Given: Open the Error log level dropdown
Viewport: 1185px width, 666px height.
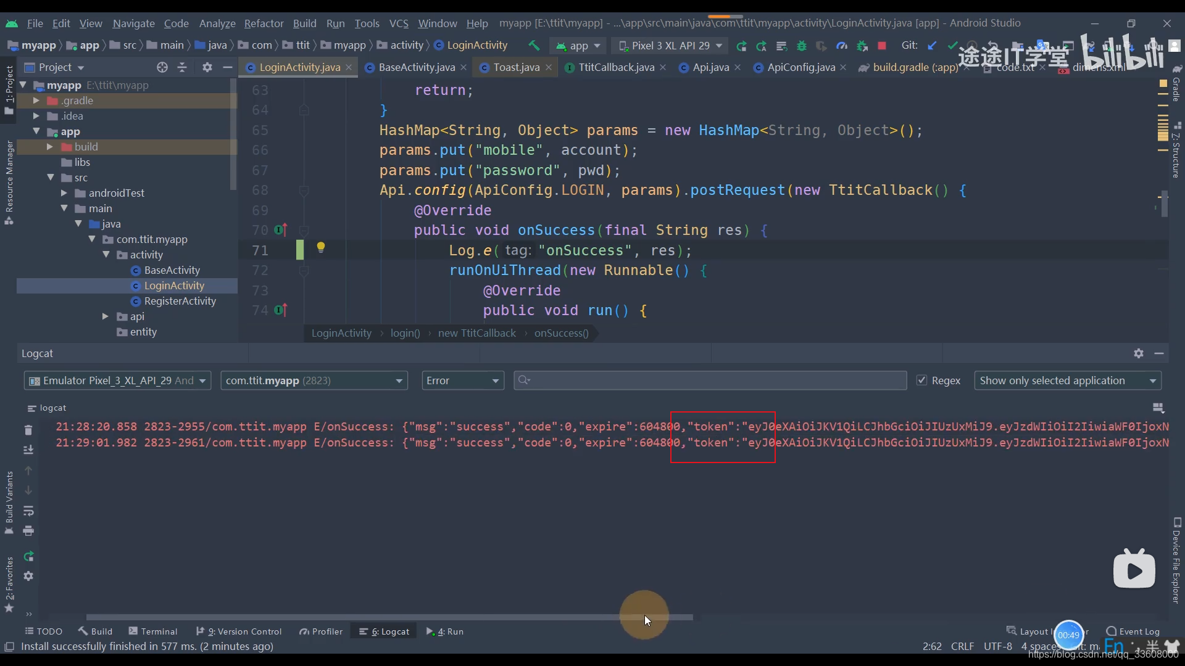Looking at the screenshot, I should click(462, 380).
